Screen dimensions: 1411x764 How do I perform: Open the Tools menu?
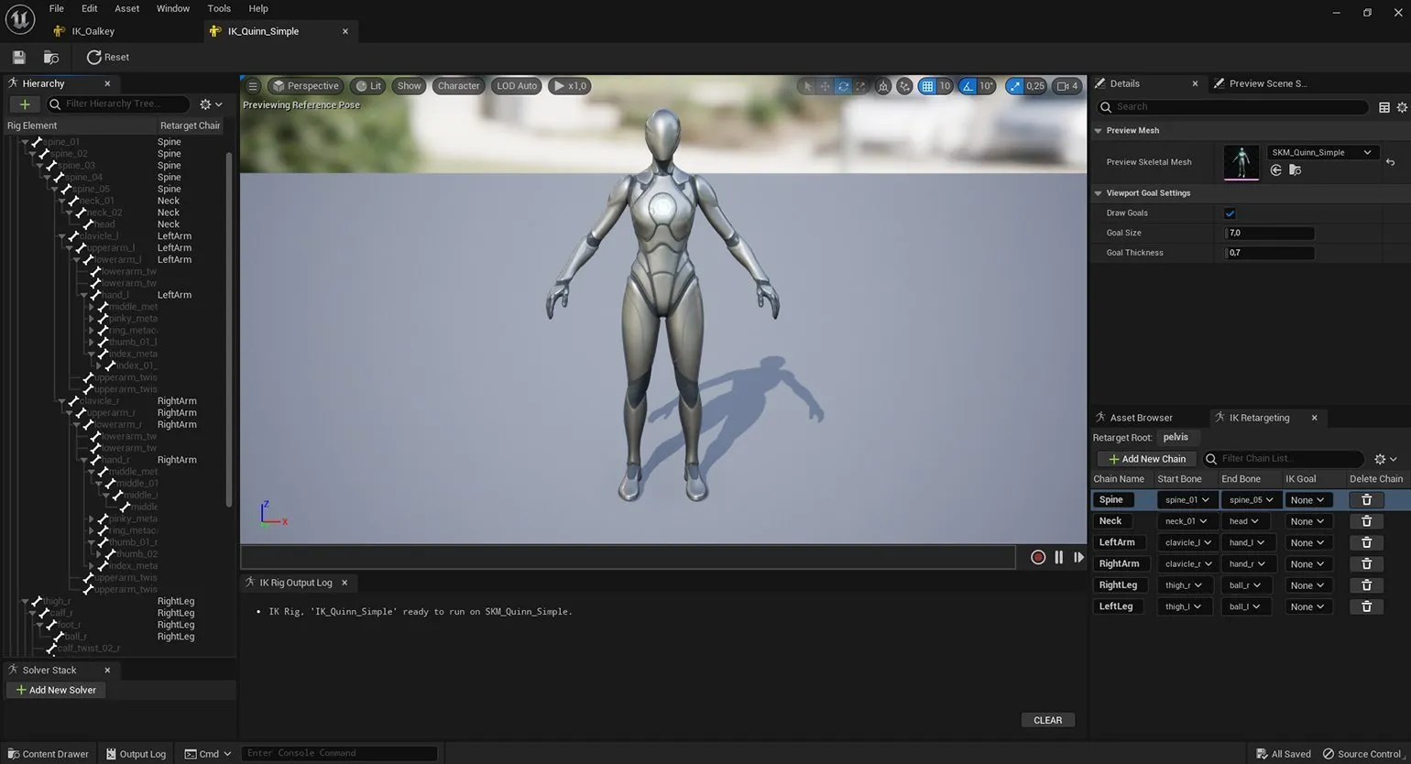click(219, 8)
